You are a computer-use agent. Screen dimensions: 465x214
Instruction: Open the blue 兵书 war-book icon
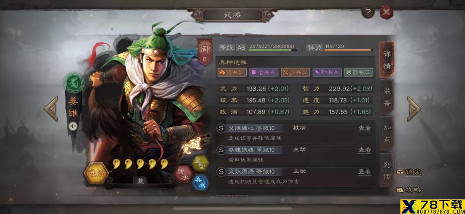pos(201,183)
